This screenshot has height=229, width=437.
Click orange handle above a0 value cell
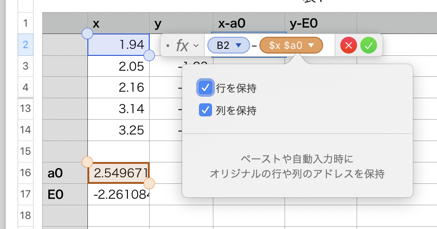coord(87,162)
